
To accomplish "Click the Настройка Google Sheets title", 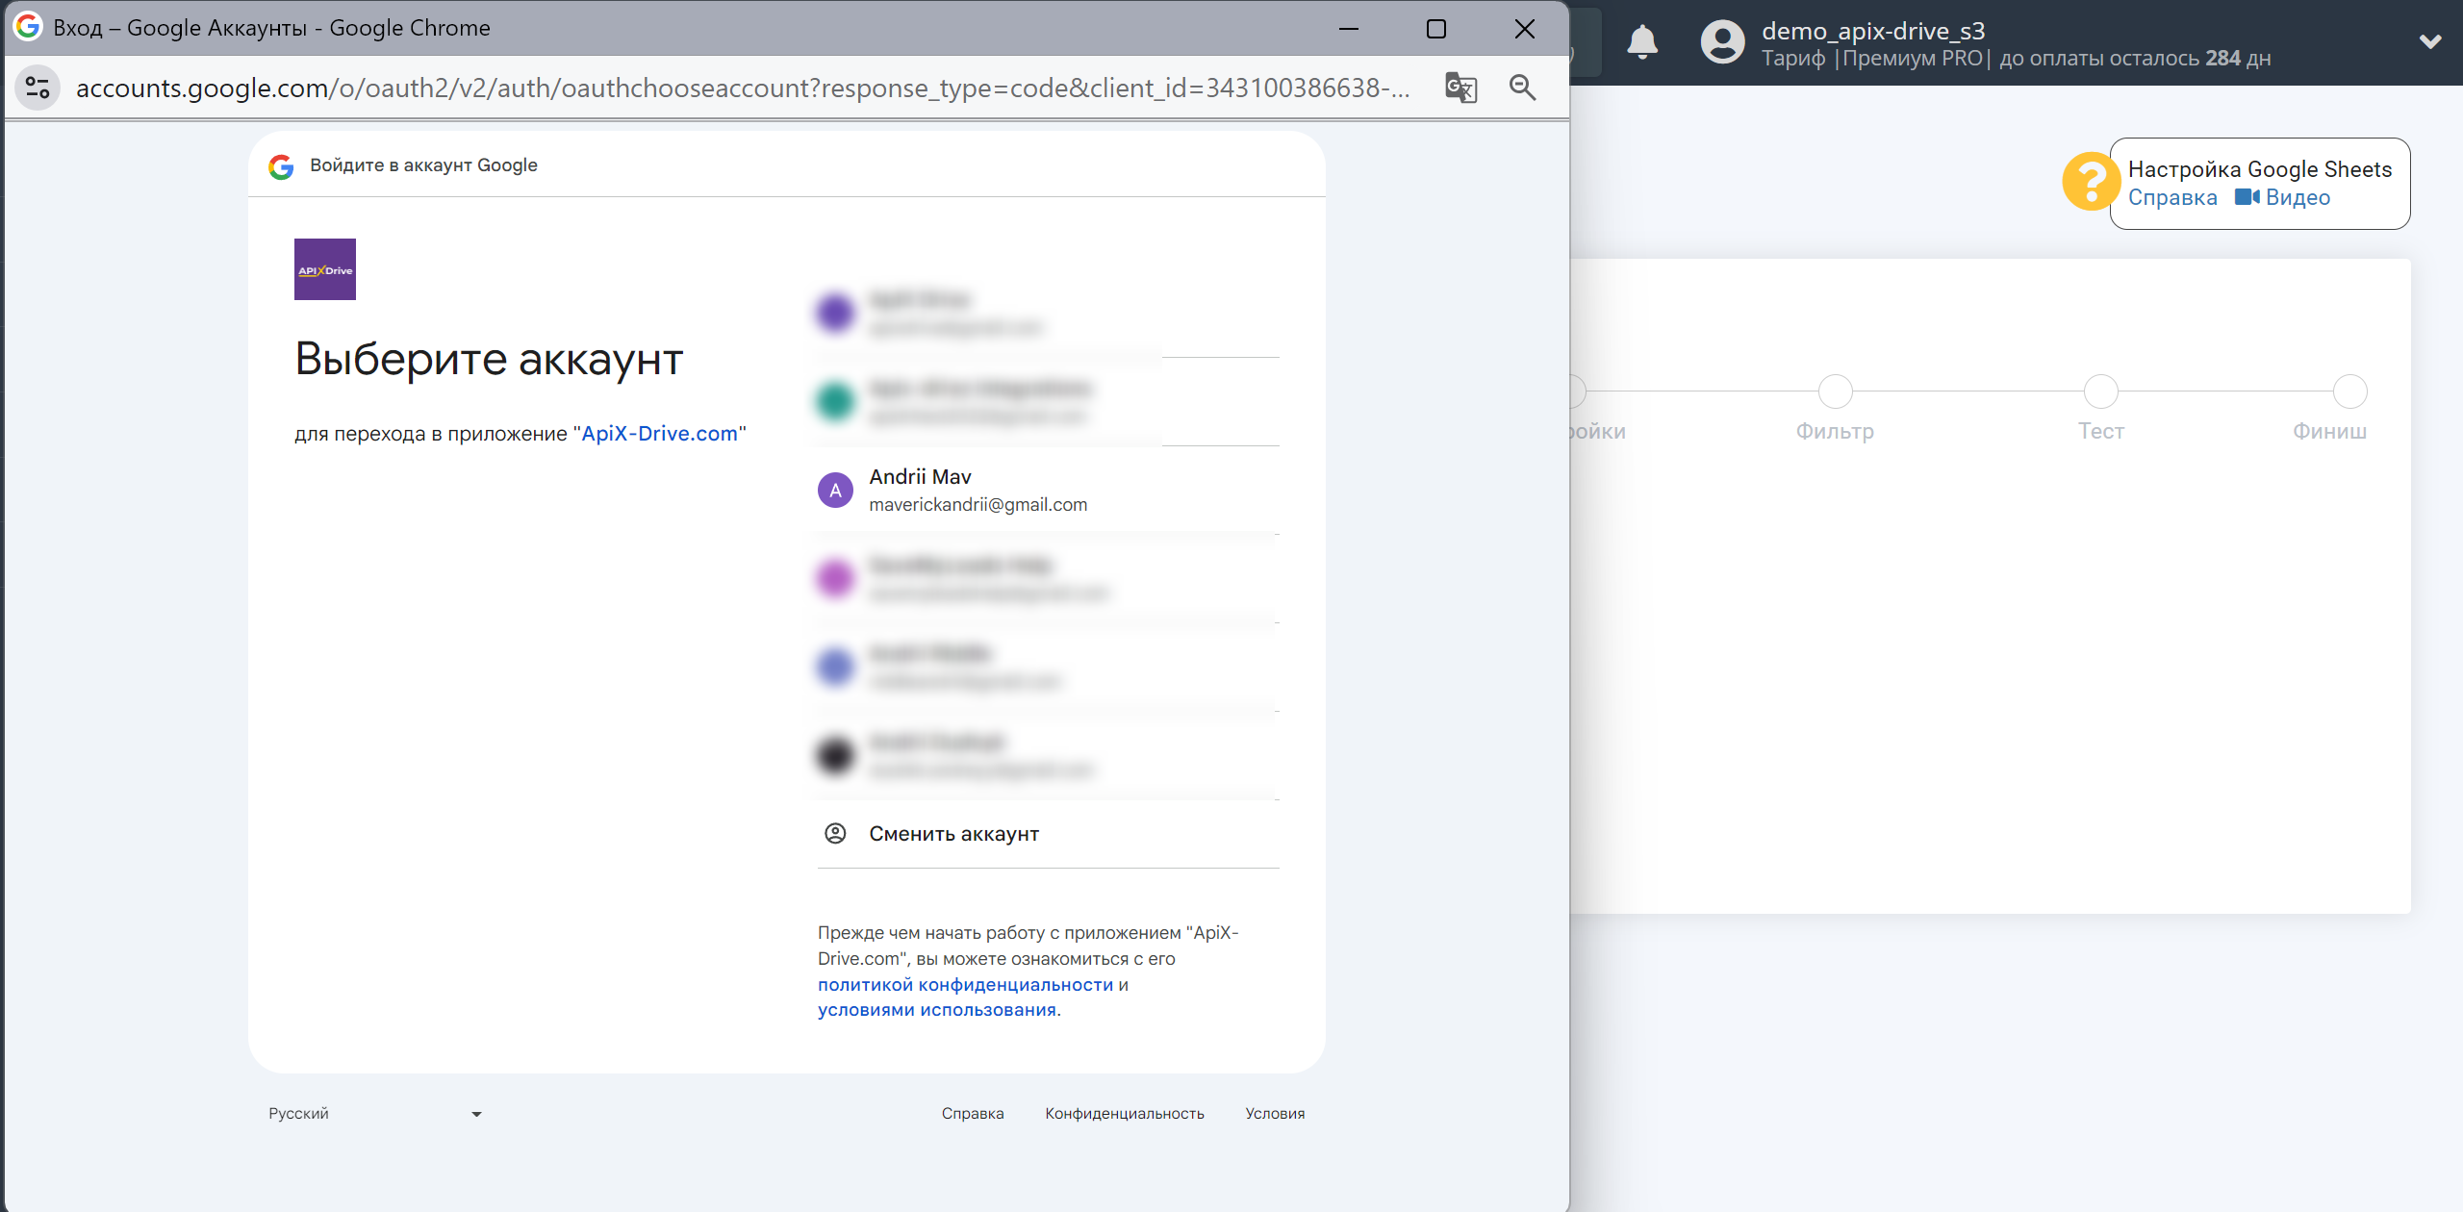I will (2259, 169).
